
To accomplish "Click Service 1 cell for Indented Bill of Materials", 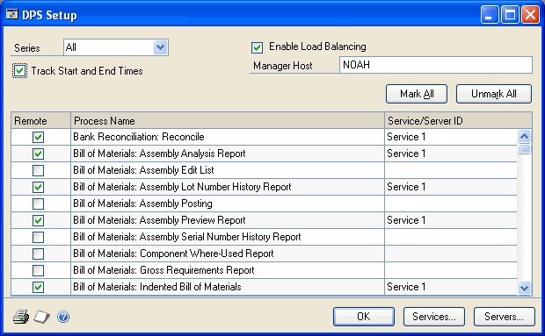I will coord(451,287).
